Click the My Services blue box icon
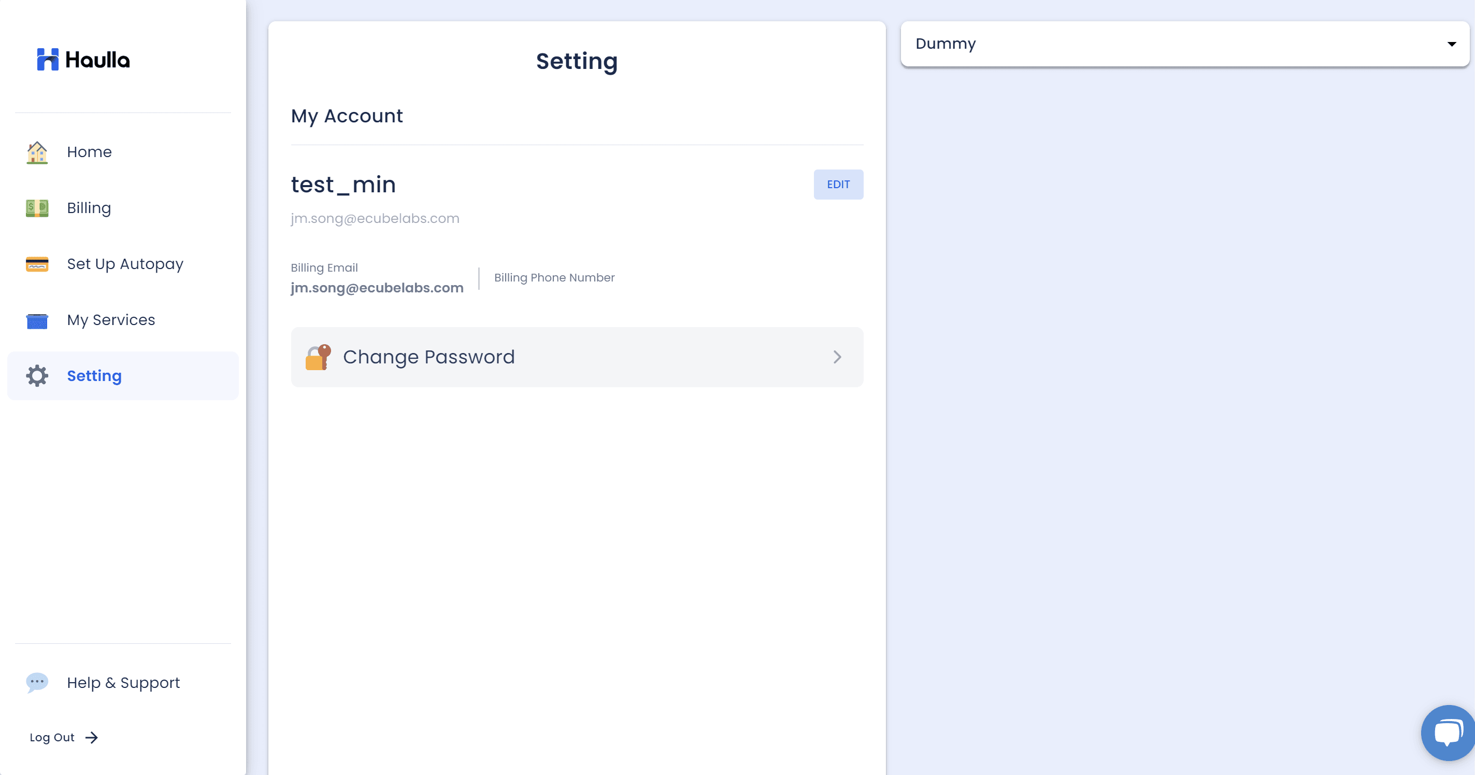The width and height of the screenshot is (1475, 775). 37,321
